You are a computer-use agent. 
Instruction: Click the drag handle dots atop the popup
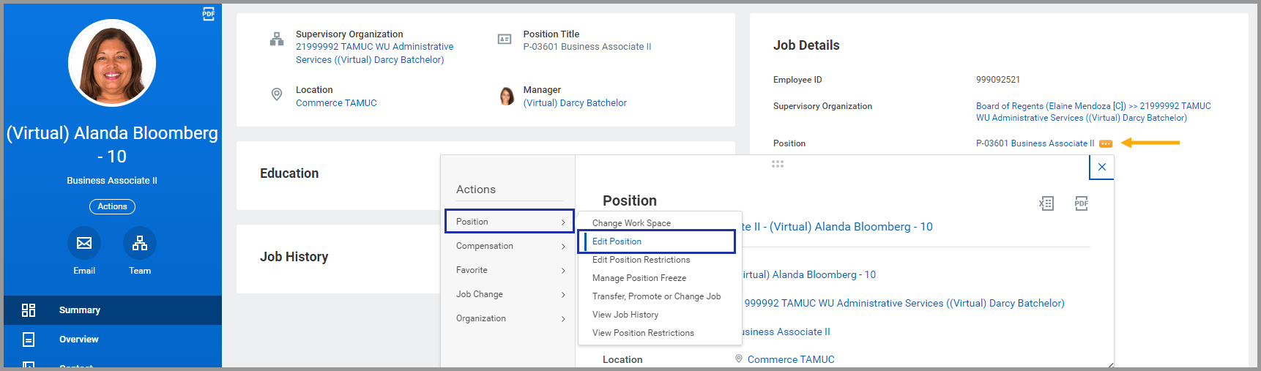coord(778,164)
